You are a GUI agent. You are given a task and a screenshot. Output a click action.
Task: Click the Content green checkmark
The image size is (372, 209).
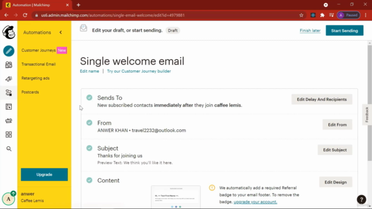[x=89, y=181]
